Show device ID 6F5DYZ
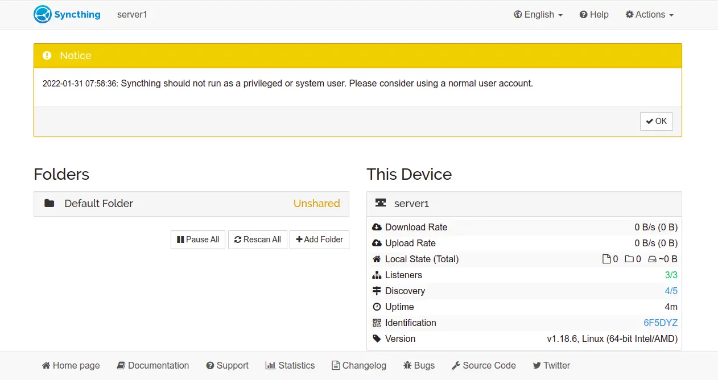Image resolution: width=718 pixels, height=380 pixels. pos(661,323)
